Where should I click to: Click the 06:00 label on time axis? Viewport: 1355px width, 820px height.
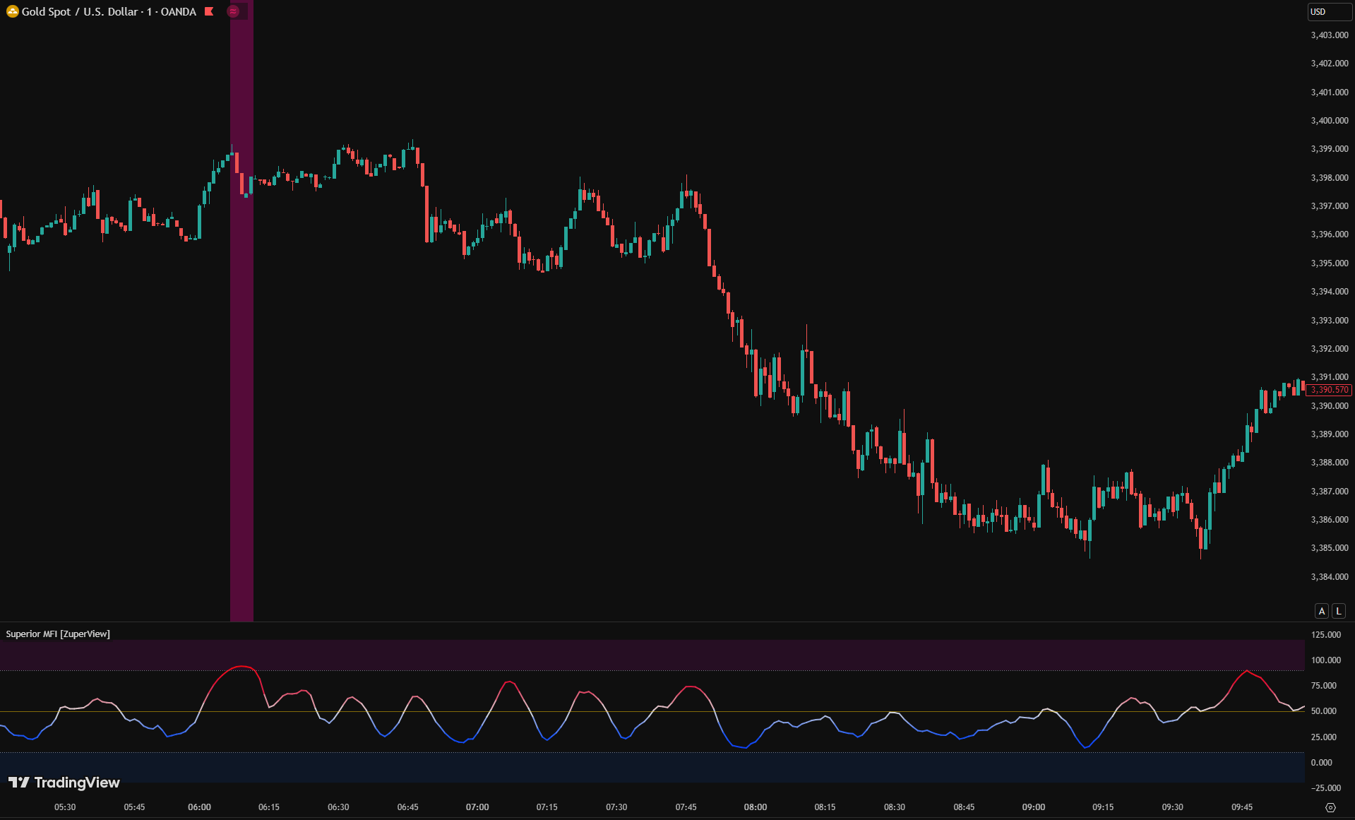coord(199,807)
